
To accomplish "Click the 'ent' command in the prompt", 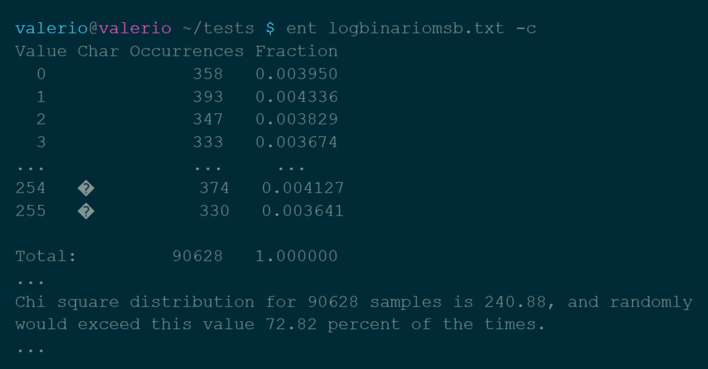I will tap(302, 29).
